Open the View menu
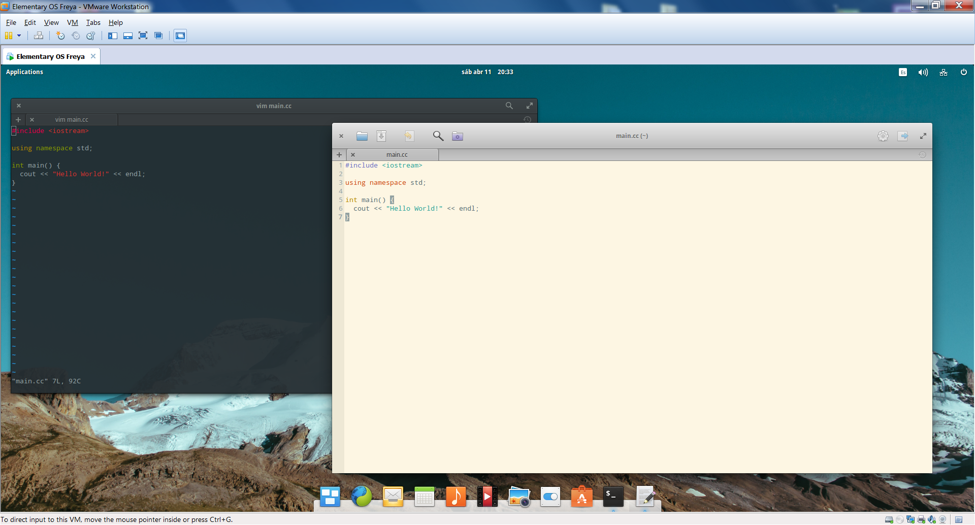 point(51,22)
